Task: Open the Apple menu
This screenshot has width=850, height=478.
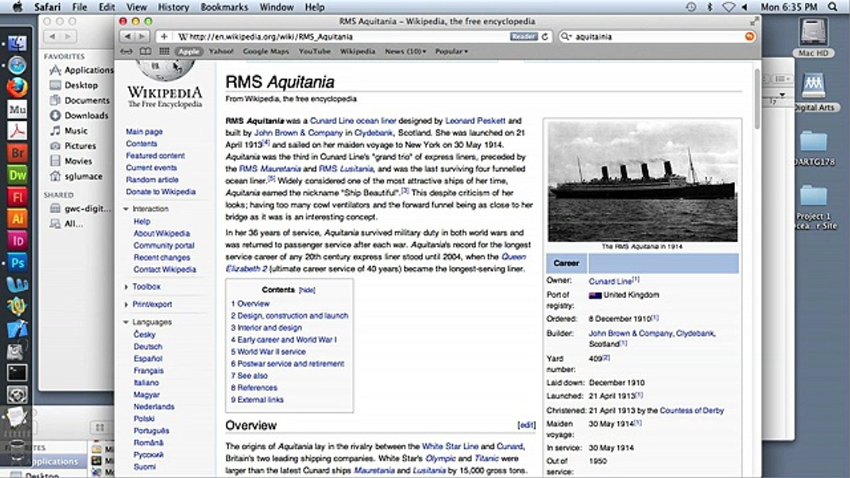Action: 17,7
